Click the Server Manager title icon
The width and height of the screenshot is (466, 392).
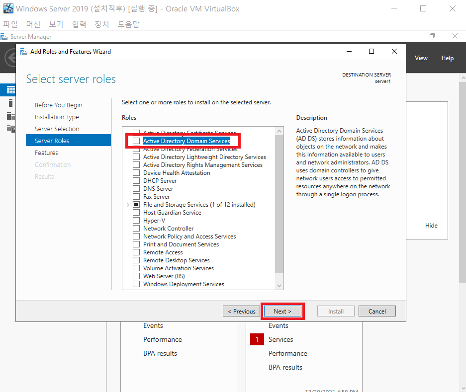(x=4, y=37)
